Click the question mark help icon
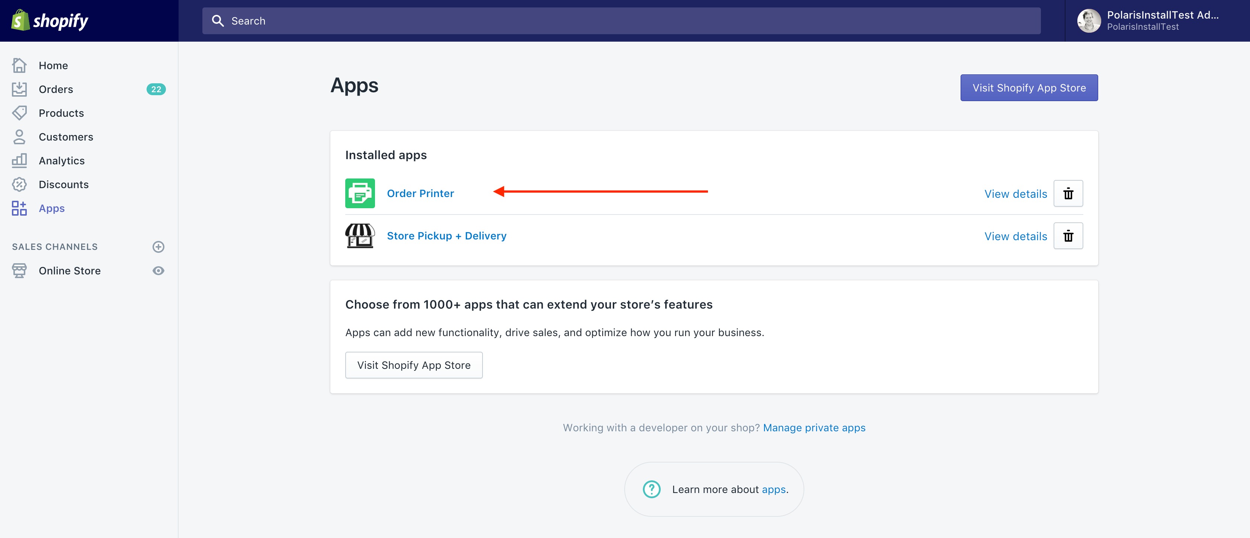Viewport: 1250px width, 538px height. [x=651, y=489]
